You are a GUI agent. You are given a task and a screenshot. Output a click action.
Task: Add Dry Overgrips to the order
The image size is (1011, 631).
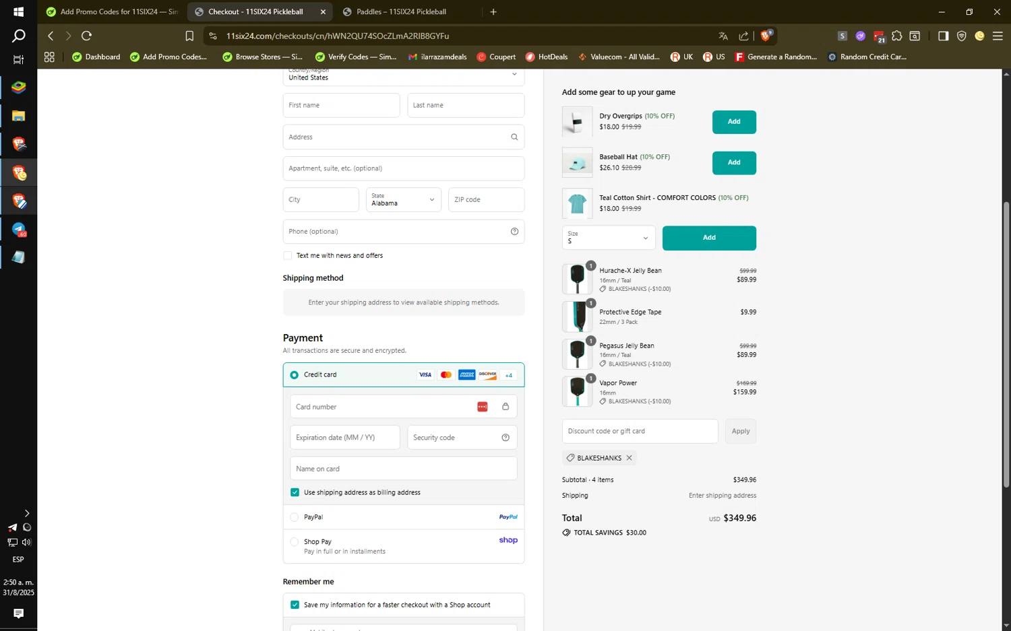click(734, 122)
